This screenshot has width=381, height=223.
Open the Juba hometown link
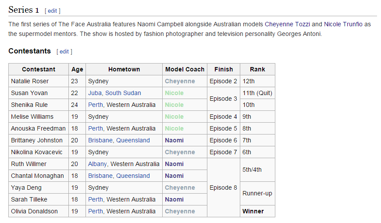[95, 93]
